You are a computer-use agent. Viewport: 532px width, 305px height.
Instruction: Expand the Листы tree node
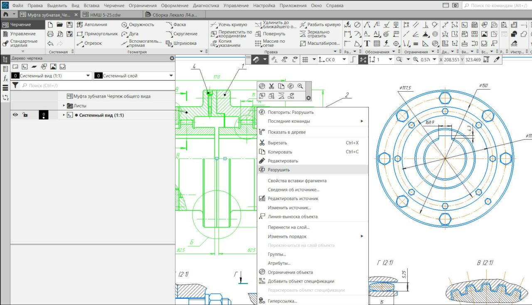pyautogui.click(x=64, y=105)
